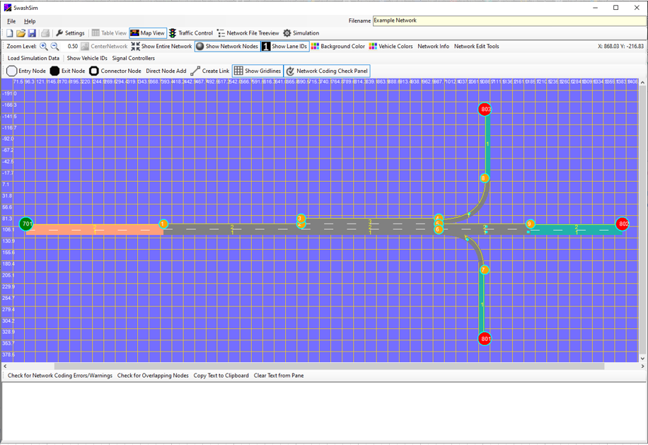
Task: Click exit node 802 on map
Action: 622,224
